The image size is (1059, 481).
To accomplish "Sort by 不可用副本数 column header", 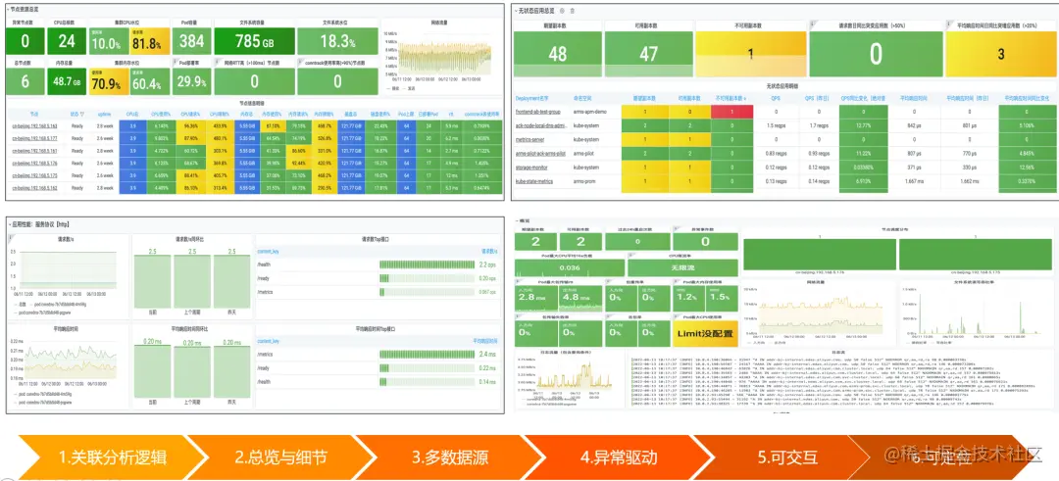I will point(731,98).
